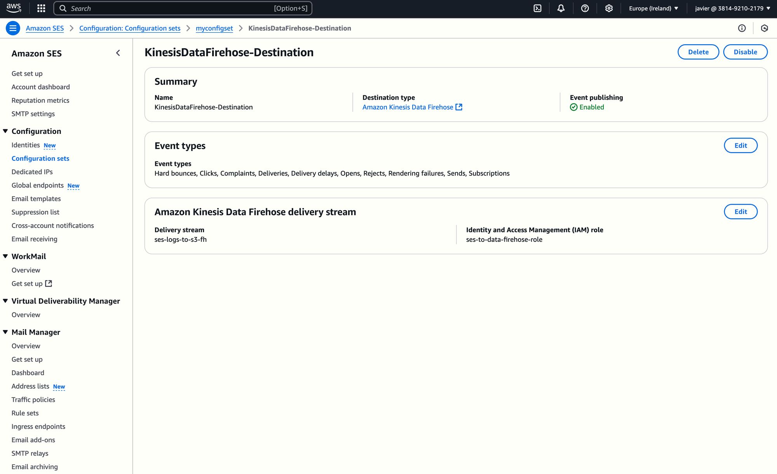The height and width of the screenshot is (474, 777).
Task: Toggle the hamburger navigation menu button
Action: (13, 28)
